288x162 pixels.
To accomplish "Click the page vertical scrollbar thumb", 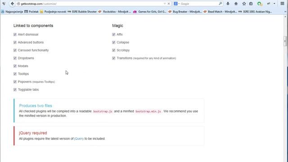I will click(285, 41).
